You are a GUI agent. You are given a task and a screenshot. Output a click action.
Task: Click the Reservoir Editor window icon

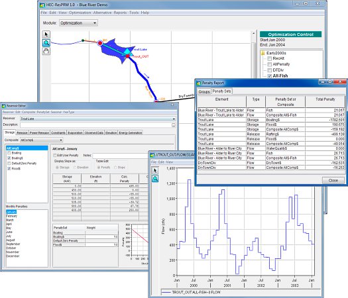coord(4,106)
